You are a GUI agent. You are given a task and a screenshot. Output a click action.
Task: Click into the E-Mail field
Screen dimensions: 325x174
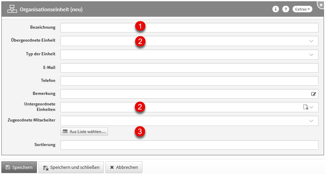tap(189, 68)
